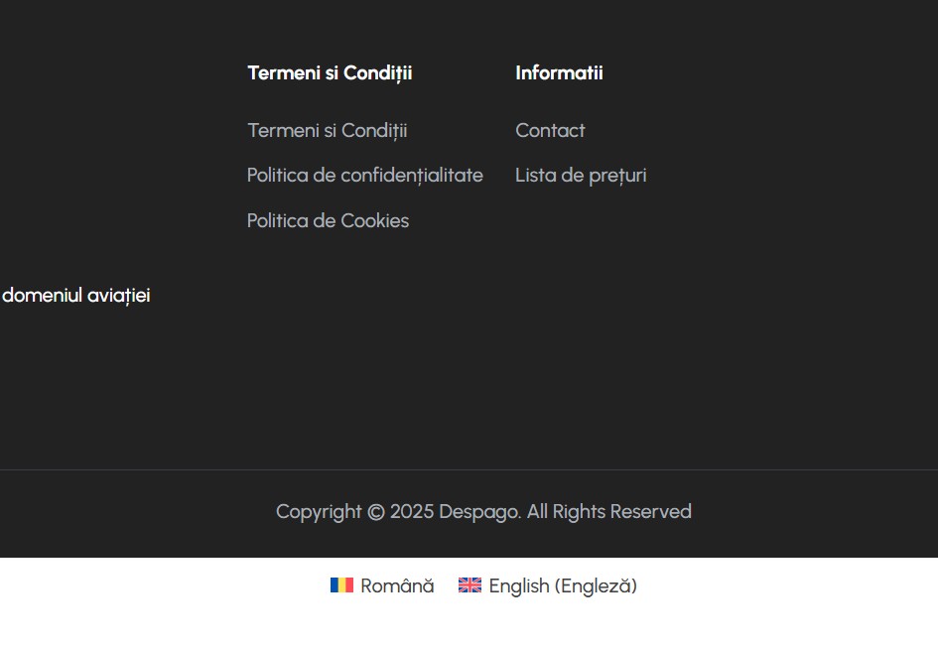Open the gray Termeni si Condiții link
Screen dimensions: 938x648
pos(328,130)
